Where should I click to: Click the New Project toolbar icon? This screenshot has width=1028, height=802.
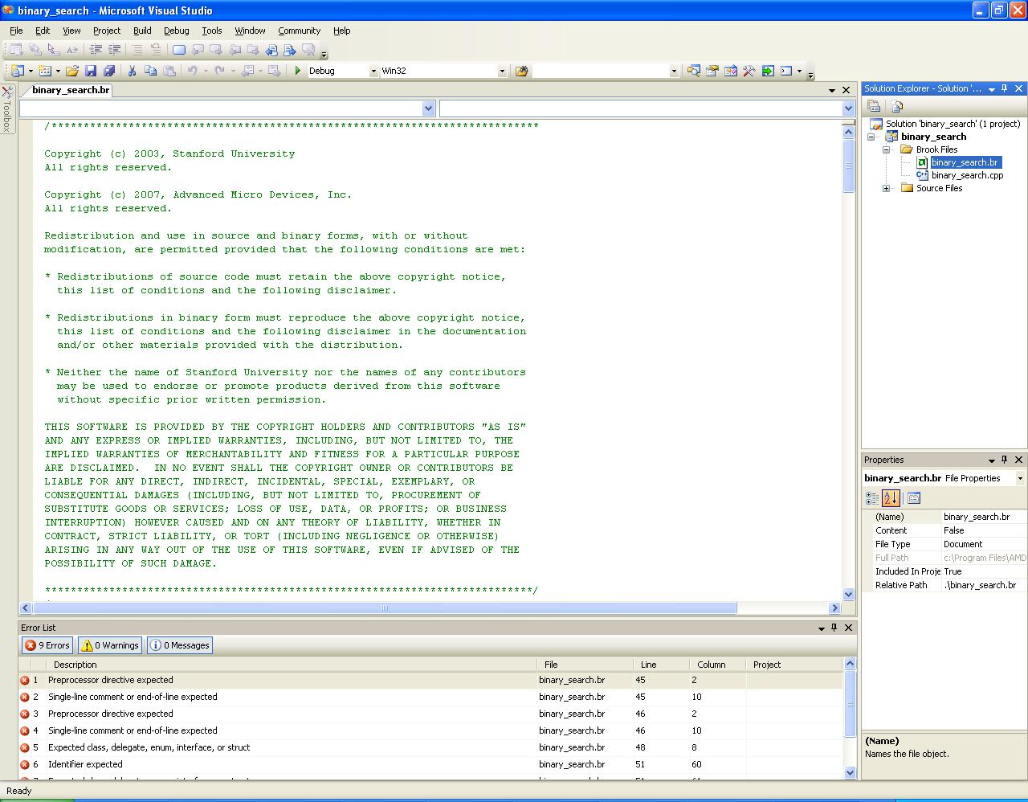click(18, 71)
